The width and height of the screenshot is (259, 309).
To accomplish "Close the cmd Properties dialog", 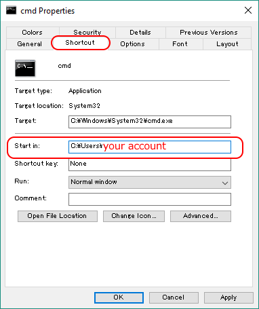I will tap(248, 10).
